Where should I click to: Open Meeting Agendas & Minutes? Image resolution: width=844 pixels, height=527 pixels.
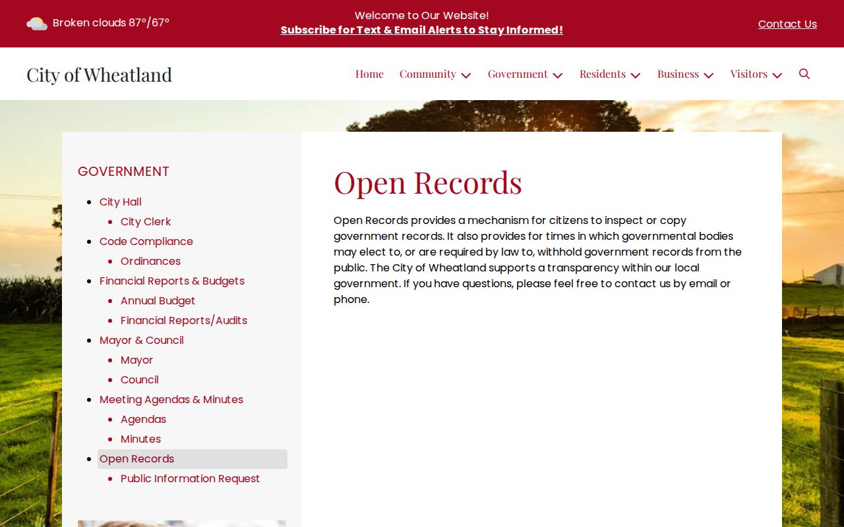171,399
